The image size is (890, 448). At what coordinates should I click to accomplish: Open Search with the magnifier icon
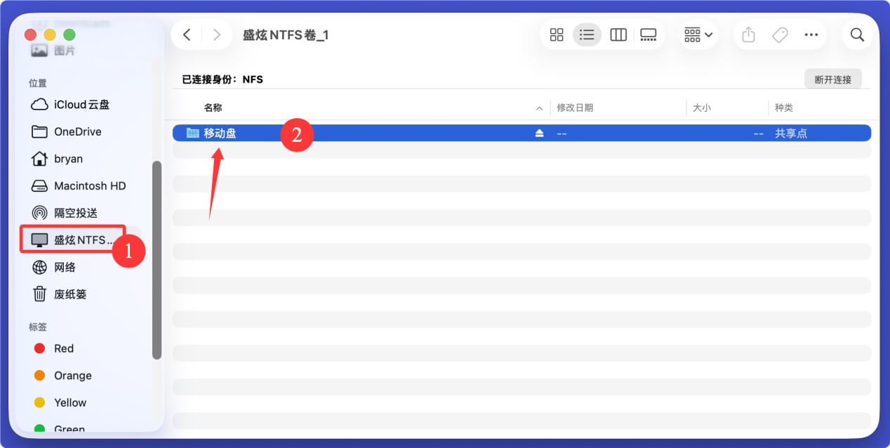coord(857,34)
